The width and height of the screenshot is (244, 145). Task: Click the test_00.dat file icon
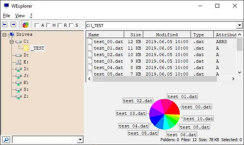(90, 42)
